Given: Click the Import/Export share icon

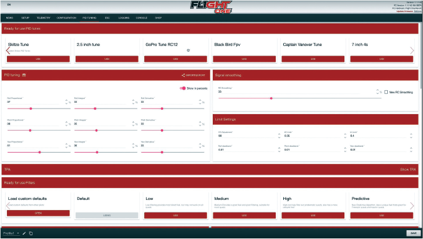Looking at the screenshot, I should pos(183,75).
